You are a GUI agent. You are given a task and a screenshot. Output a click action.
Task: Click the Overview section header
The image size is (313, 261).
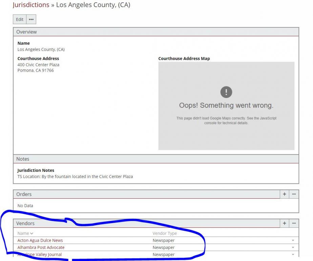(26, 32)
